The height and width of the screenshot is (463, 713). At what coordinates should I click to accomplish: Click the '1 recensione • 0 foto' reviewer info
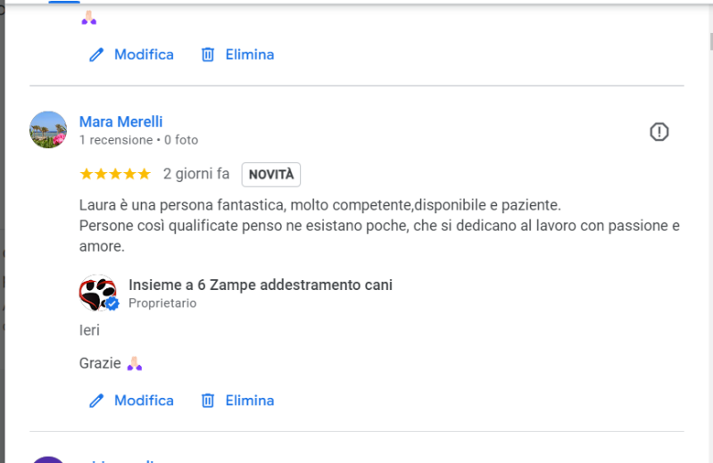(138, 140)
